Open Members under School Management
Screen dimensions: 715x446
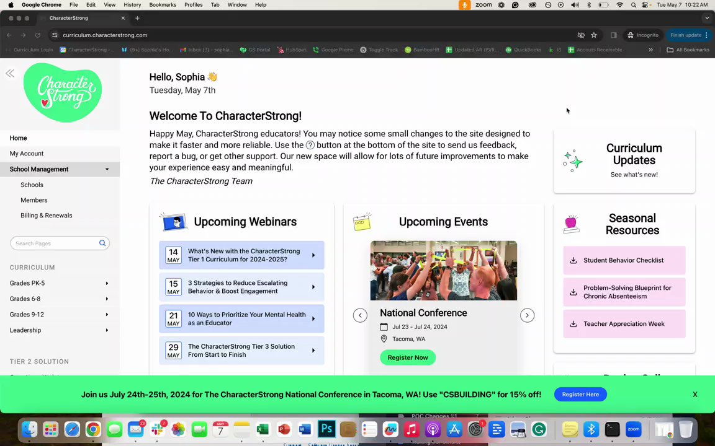pyautogui.click(x=34, y=200)
